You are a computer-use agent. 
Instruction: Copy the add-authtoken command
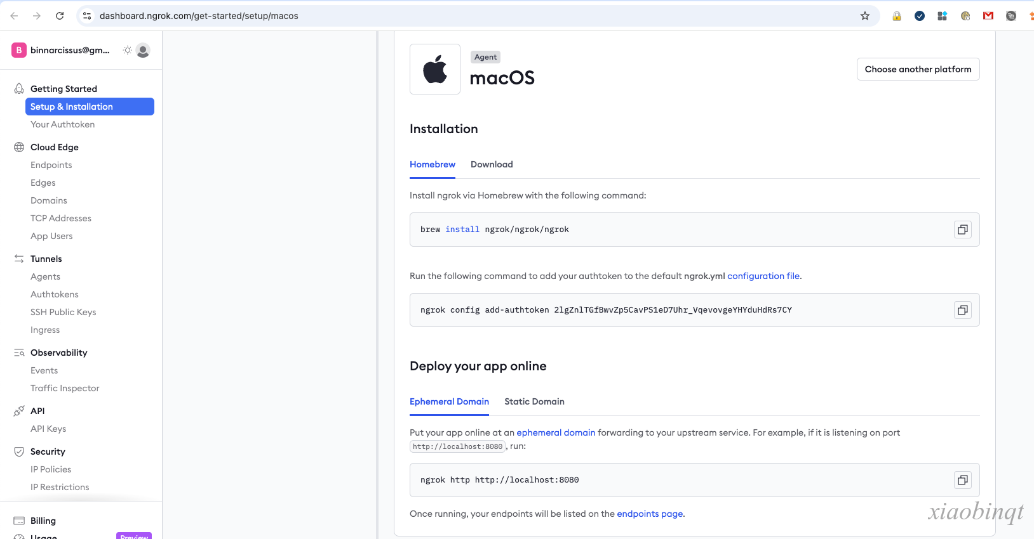tap(963, 310)
